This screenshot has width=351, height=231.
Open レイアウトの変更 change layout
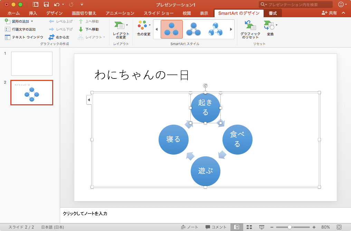pos(121,30)
